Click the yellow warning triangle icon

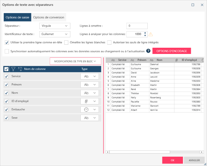pyautogui.click(x=151, y=34)
